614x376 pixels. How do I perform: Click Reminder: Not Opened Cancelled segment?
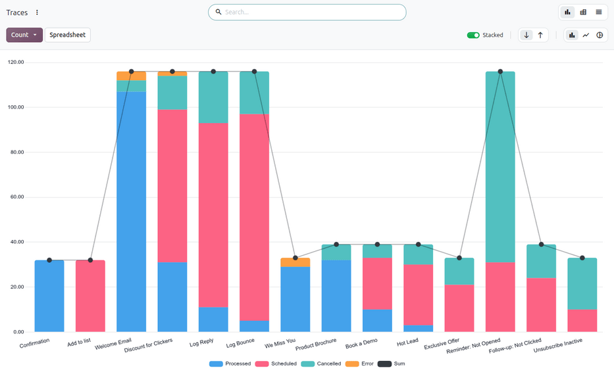click(x=500, y=167)
